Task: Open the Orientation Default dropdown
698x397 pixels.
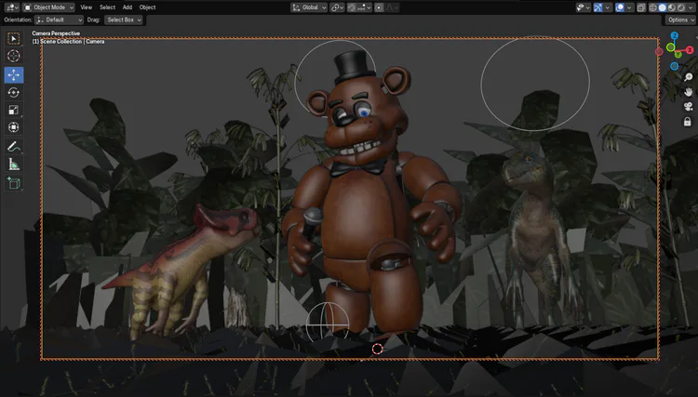Action: click(x=59, y=20)
